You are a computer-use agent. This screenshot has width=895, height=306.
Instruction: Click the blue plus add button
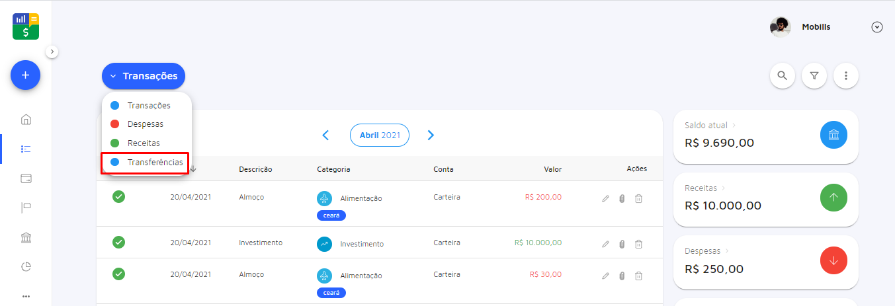25,75
